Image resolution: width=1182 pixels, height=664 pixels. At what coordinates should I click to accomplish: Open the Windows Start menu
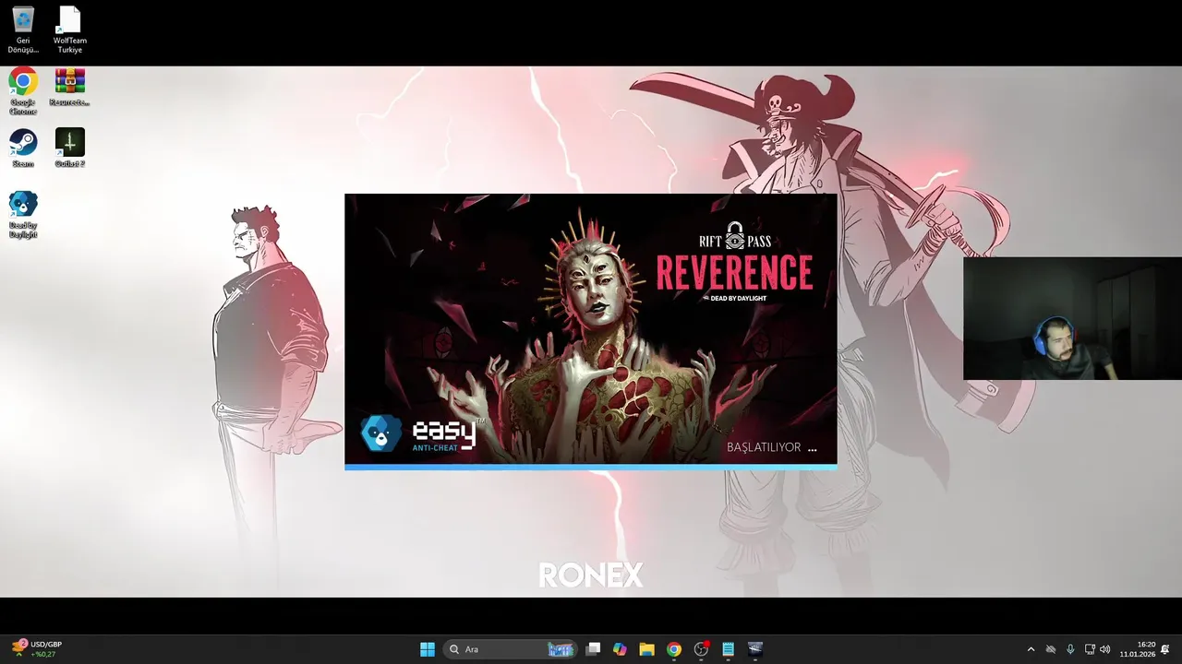point(428,649)
